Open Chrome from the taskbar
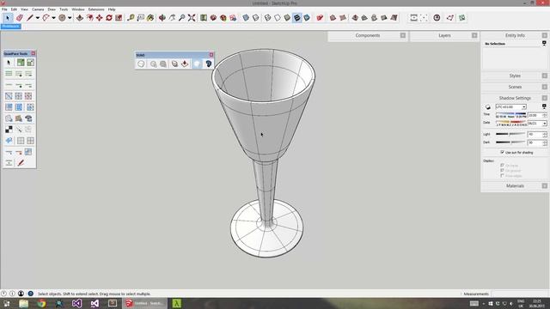Screen dimensions: 550x309 tap(41, 303)
